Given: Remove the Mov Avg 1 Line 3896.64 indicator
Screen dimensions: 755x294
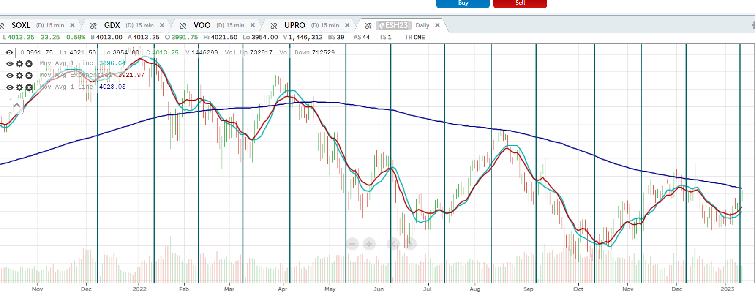Looking at the screenshot, I should click(x=29, y=64).
